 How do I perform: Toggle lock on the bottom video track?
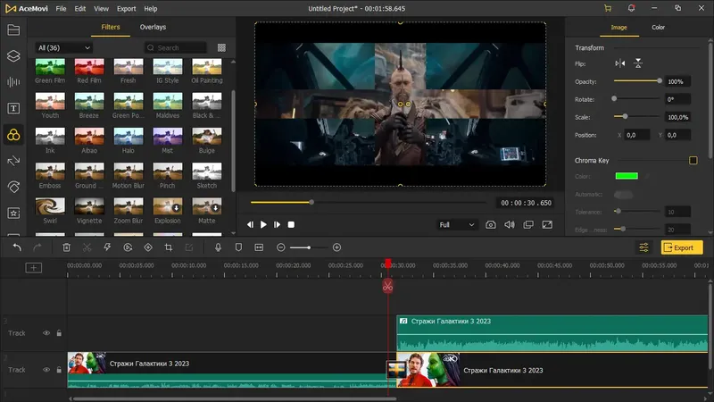[59, 369]
